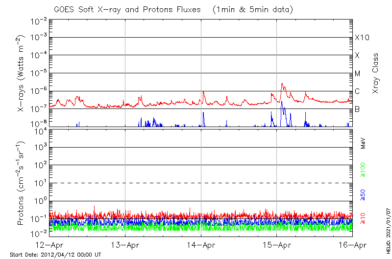Click the blue ≥50 MeV legend label

(363, 194)
